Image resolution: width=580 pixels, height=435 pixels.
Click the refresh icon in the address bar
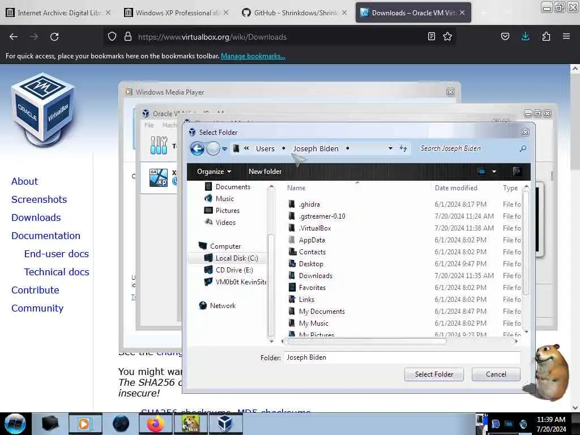tap(403, 148)
